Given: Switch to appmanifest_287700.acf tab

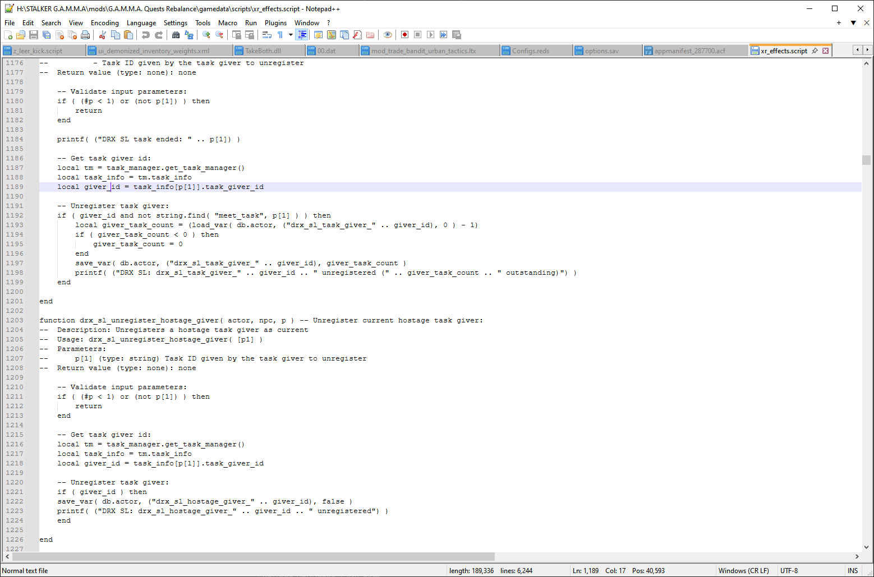Looking at the screenshot, I should (x=696, y=50).
